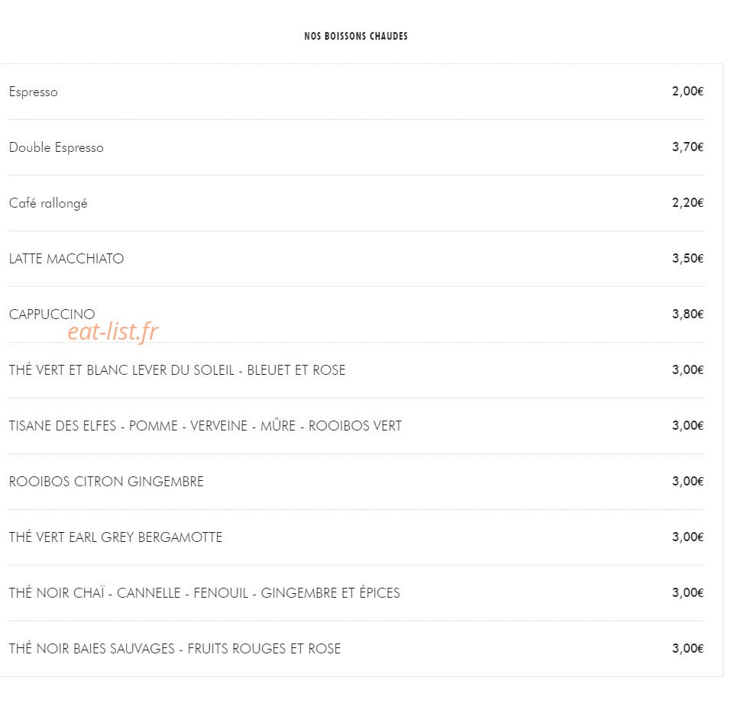
Task: Click the price beside Rooibos Citron Gingembre
Action: coord(687,481)
